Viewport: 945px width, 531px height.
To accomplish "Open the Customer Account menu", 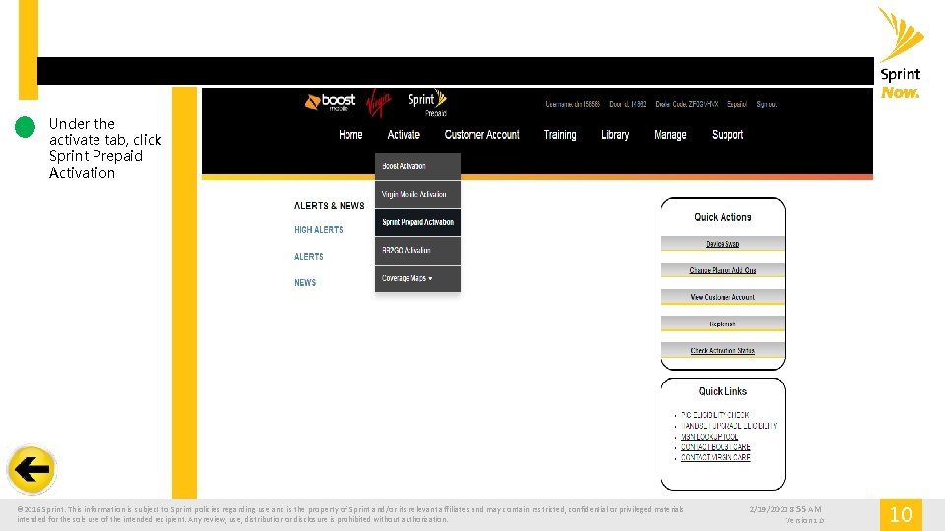I will pos(481,135).
